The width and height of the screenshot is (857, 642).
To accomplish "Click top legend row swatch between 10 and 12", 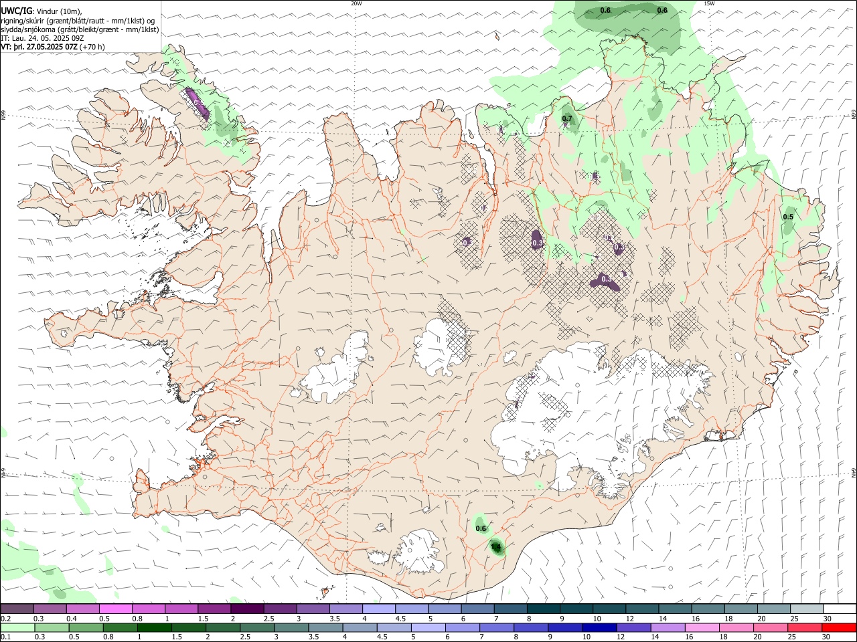I will click(x=610, y=609).
